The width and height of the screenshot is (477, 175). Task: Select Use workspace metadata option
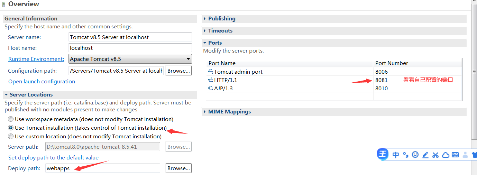11,119
